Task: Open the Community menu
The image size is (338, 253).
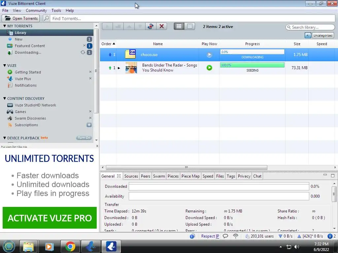Action: pyautogui.click(x=36, y=10)
